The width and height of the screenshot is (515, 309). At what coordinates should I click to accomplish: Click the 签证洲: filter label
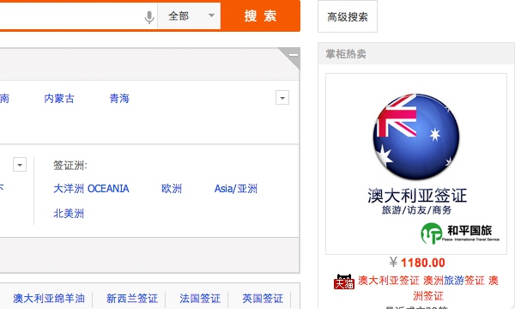pyautogui.click(x=70, y=165)
